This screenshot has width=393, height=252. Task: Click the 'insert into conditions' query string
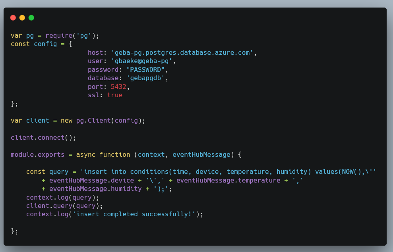(228, 172)
